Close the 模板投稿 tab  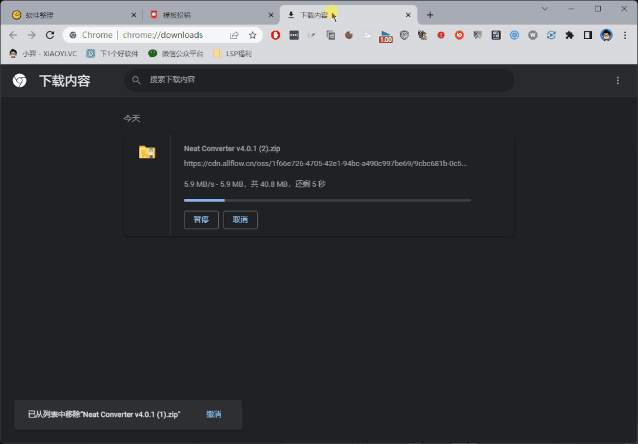(271, 15)
